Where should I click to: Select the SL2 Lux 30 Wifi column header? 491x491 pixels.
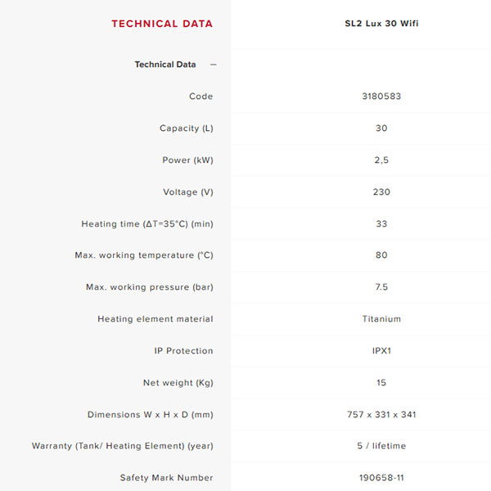tap(381, 24)
